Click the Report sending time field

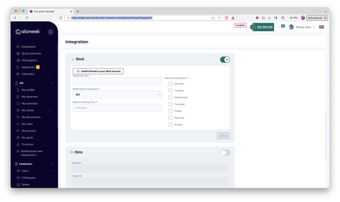pos(117,108)
